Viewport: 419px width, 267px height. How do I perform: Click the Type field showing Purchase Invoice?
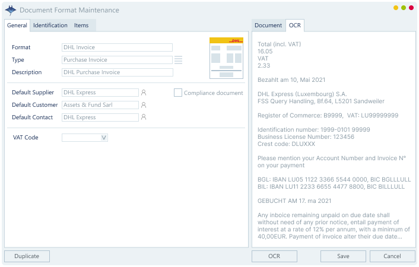click(x=117, y=60)
